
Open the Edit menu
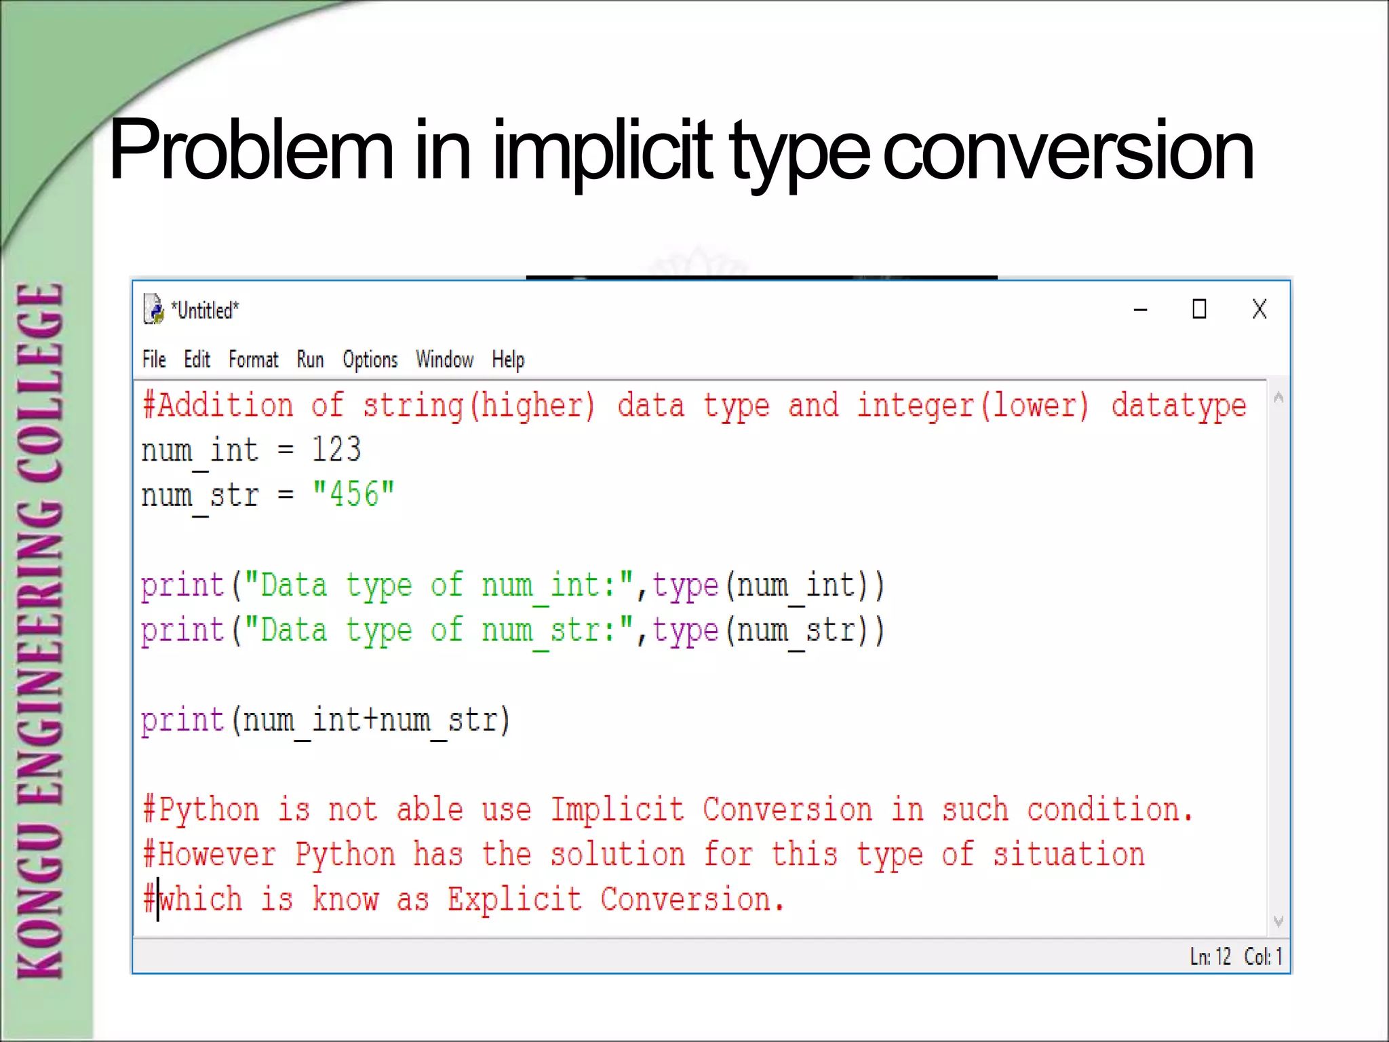tap(197, 360)
